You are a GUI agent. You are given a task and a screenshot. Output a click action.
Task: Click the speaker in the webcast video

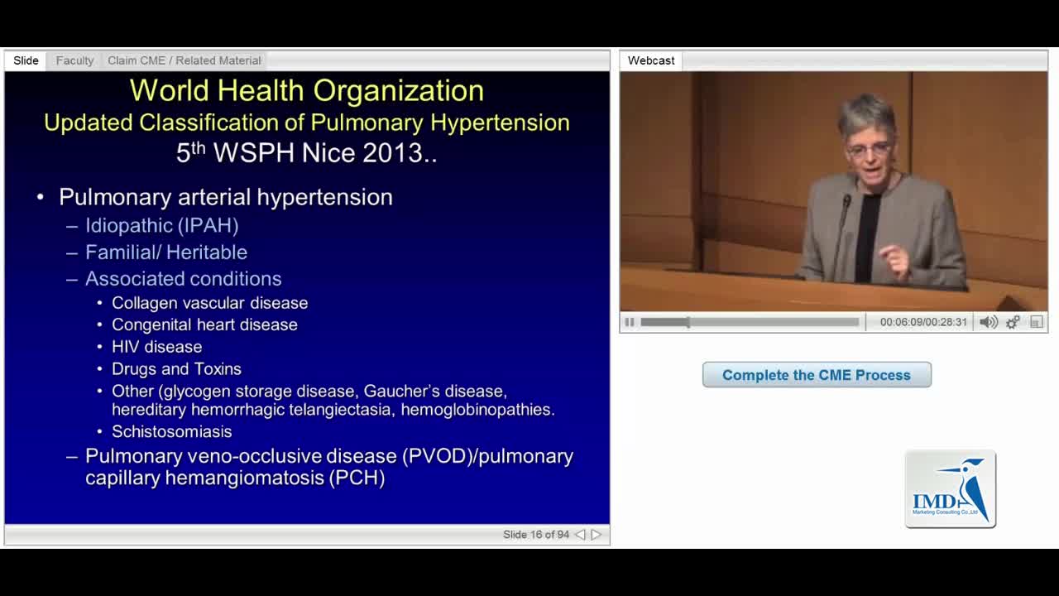(877, 199)
